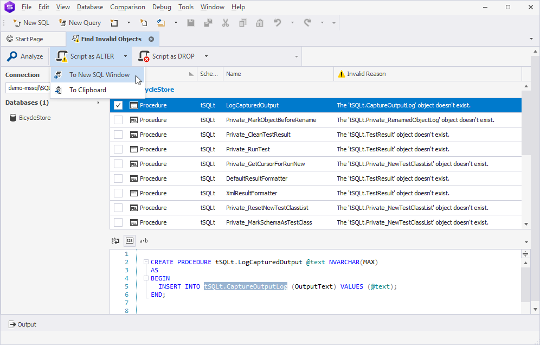Click the New Query toolbar button
The height and width of the screenshot is (345, 540).
(80, 23)
